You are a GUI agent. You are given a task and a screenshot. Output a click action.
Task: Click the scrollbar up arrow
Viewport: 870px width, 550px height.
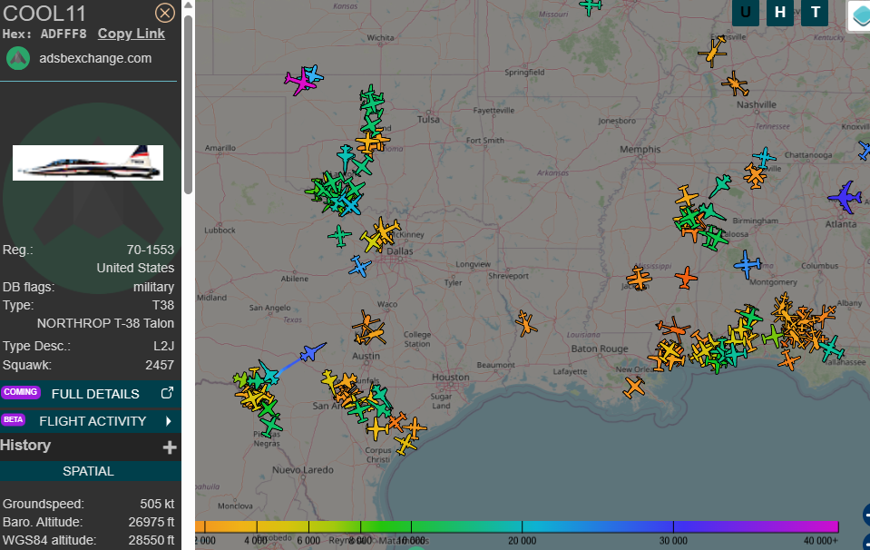click(188, 5)
